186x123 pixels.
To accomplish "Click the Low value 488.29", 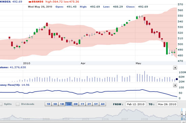I will point(118,7).
